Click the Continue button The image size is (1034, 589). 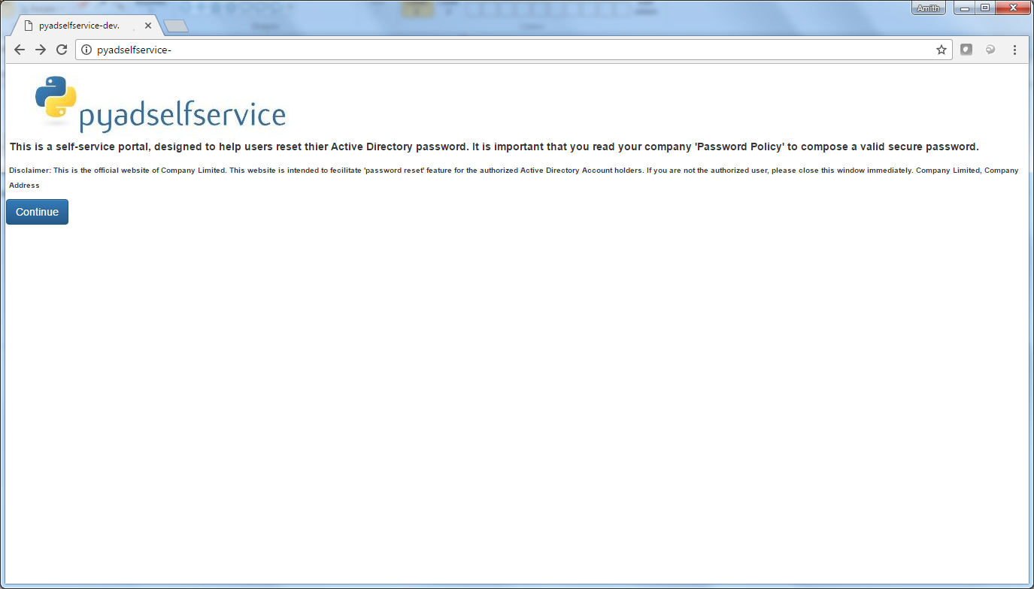(37, 212)
